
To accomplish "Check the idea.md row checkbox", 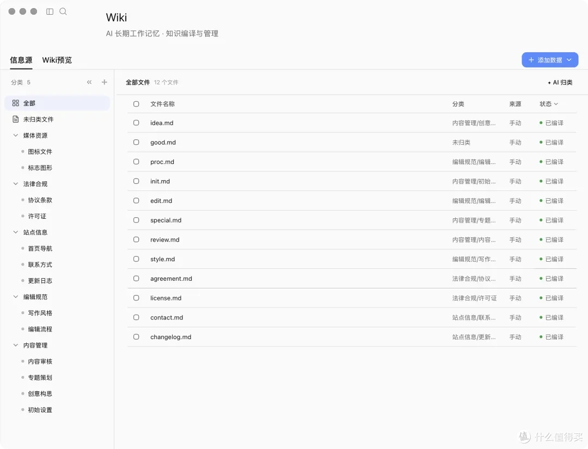I will coord(136,122).
